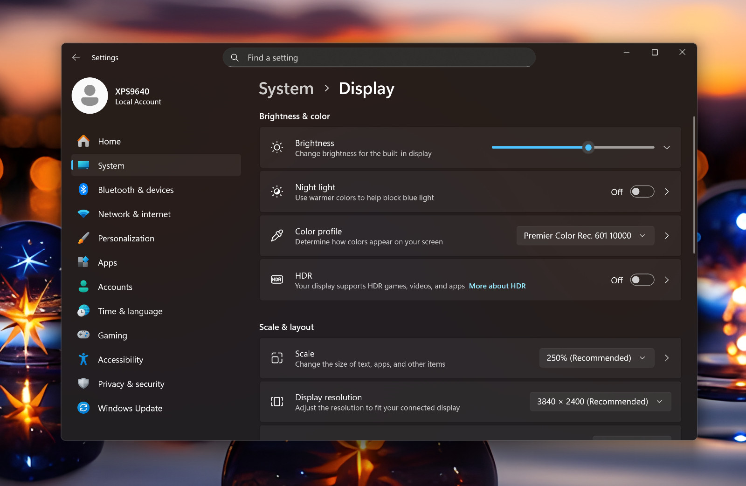Click Accounts label in sidebar

[x=115, y=287]
